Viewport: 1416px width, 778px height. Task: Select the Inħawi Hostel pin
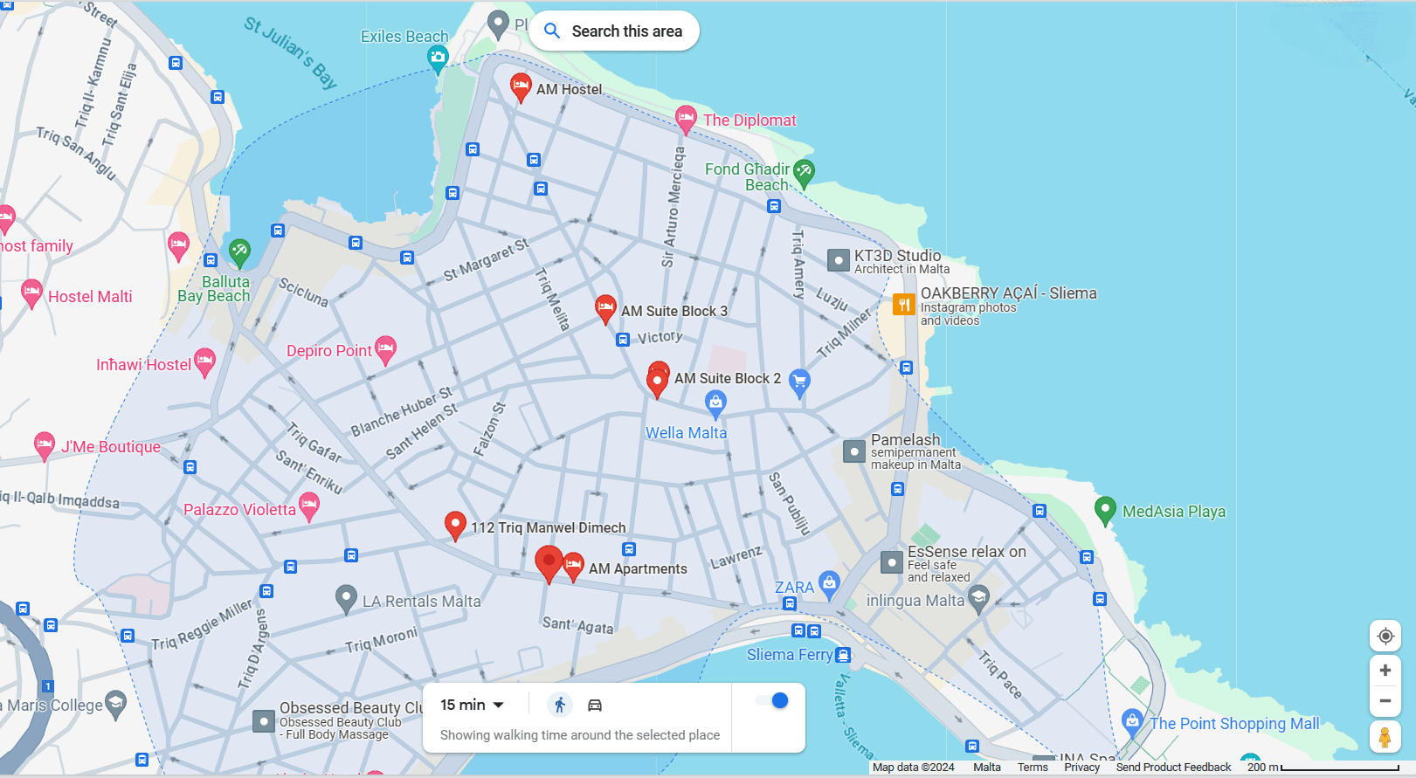[204, 362]
